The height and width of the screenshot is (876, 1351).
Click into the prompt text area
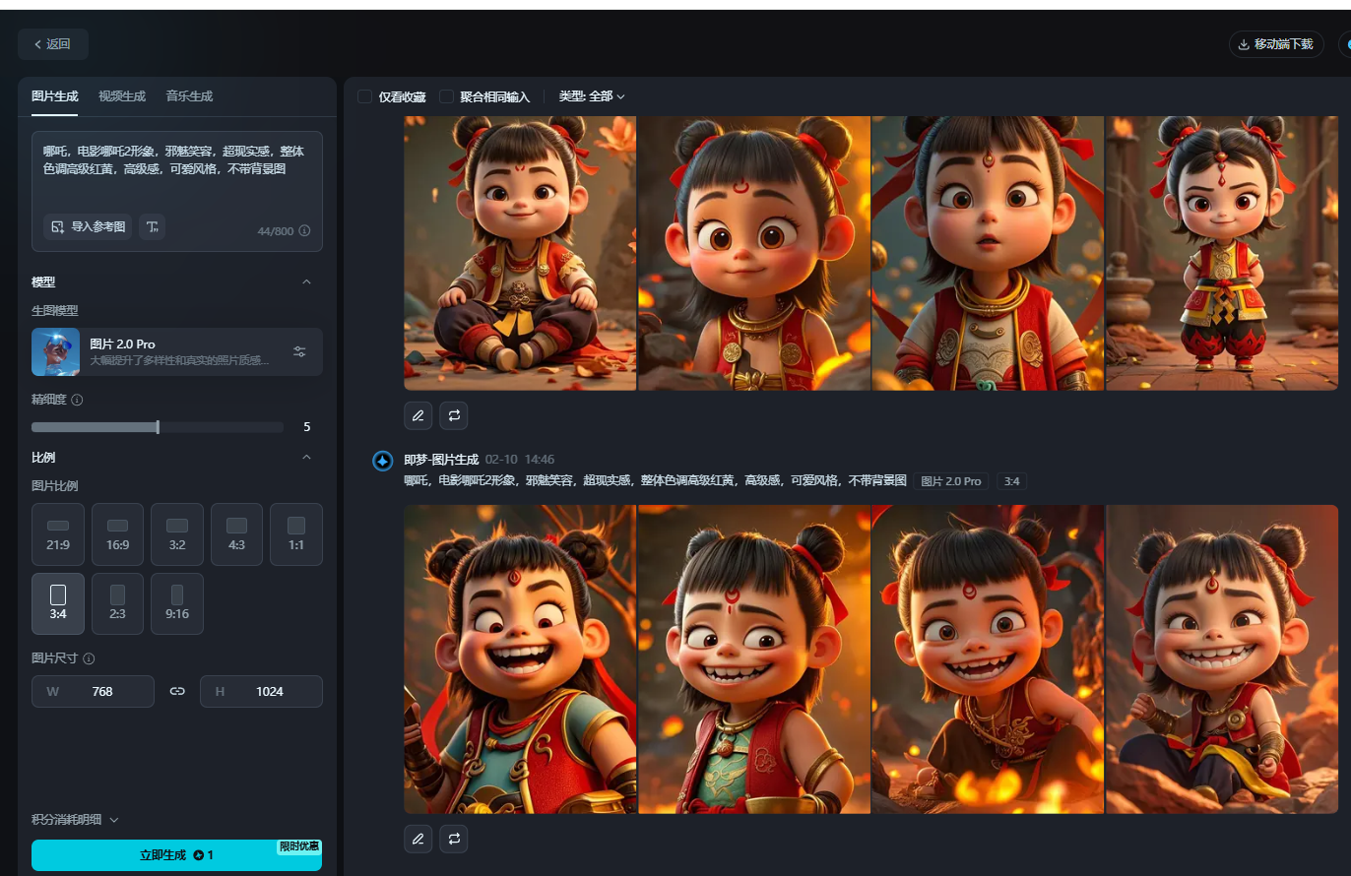click(x=177, y=169)
